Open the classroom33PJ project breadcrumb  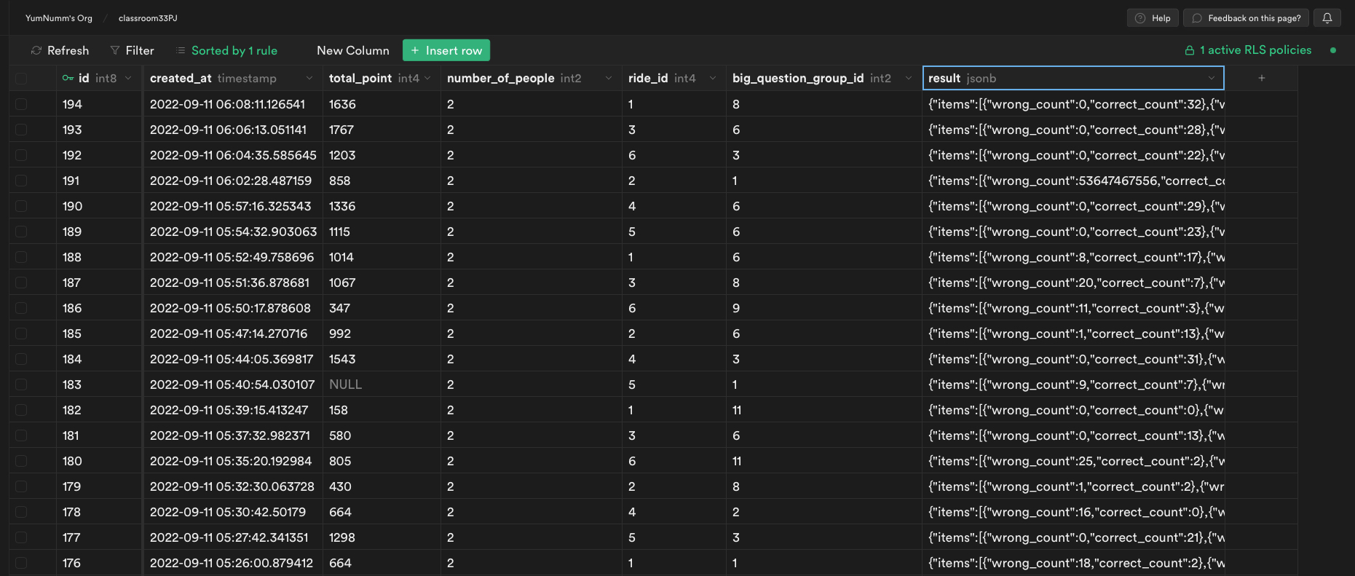coord(148,18)
